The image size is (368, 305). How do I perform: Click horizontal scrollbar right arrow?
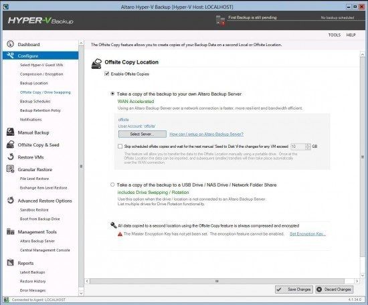pos(357,281)
